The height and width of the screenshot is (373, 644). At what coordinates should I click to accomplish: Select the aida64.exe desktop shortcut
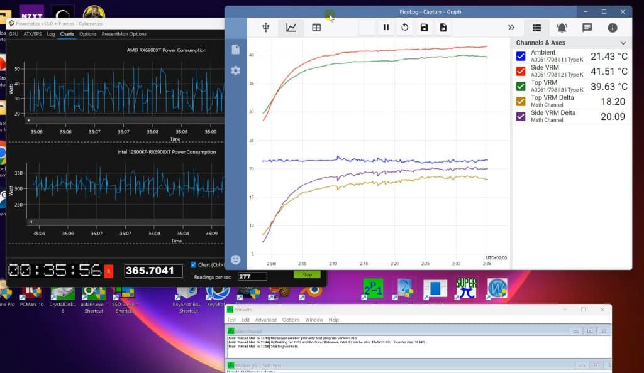(x=94, y=300)
